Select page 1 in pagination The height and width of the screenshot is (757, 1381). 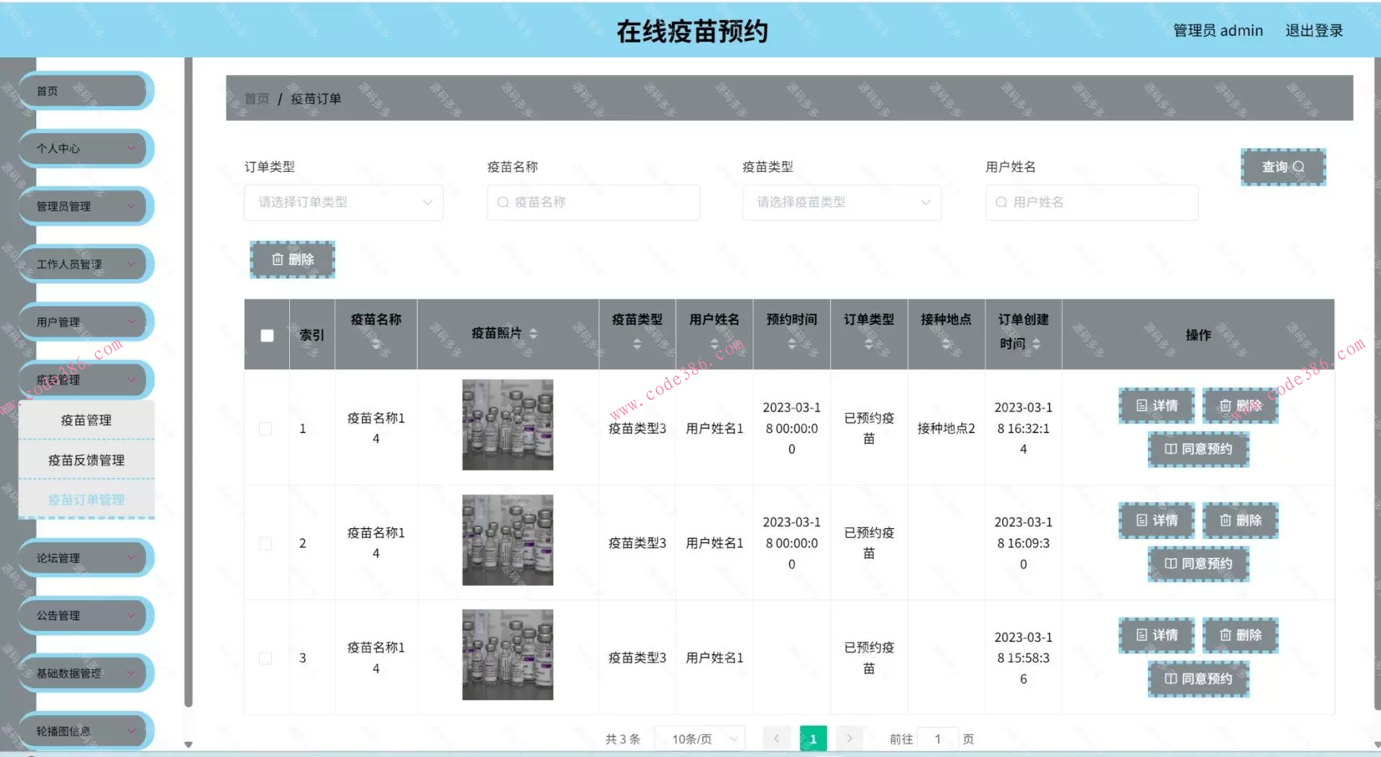tap(813, 738)
